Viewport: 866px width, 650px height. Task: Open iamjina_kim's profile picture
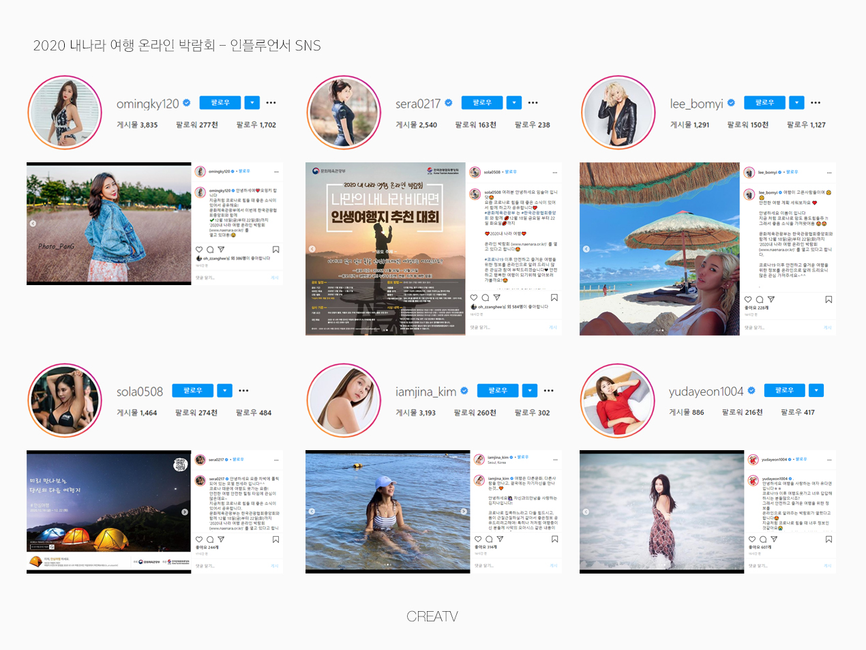coord(343,400)
